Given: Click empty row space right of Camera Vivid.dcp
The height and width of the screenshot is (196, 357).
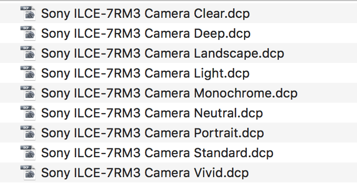Looking at the screenshot, I should tap(303, 173).
